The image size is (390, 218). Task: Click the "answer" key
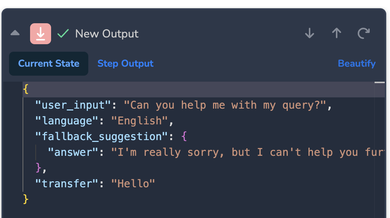coord(73,152)
